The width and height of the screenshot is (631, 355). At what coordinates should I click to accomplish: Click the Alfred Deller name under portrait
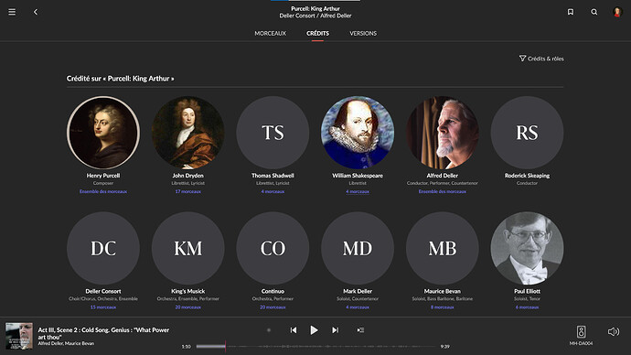(443, 176)
